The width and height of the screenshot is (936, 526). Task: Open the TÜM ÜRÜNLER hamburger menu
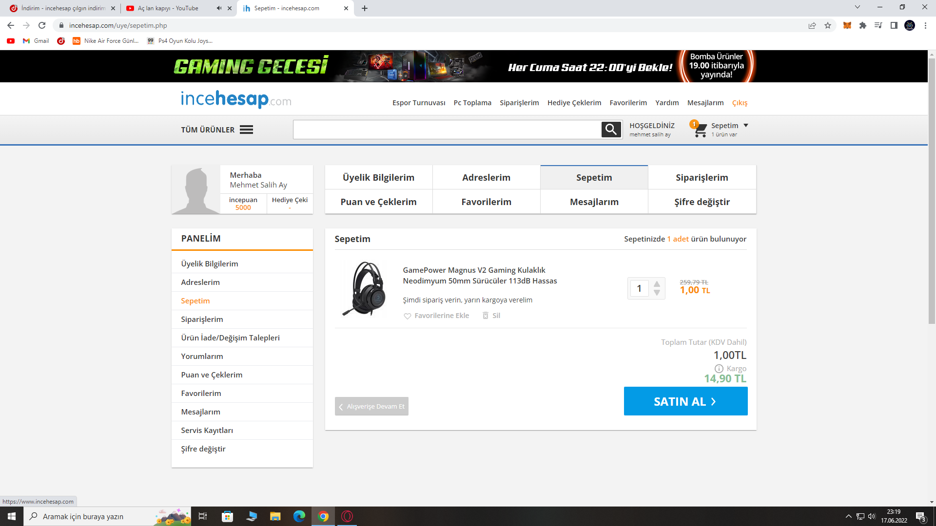point(246,130)
